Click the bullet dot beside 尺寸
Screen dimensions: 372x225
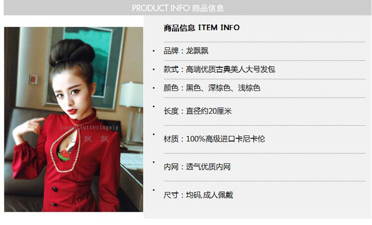(154, 190)
